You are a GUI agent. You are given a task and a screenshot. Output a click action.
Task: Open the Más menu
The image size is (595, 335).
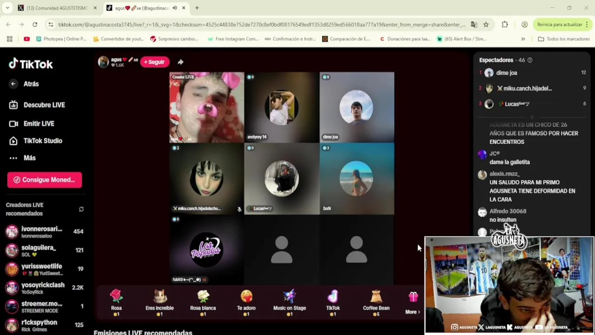(x=22, y=158)
